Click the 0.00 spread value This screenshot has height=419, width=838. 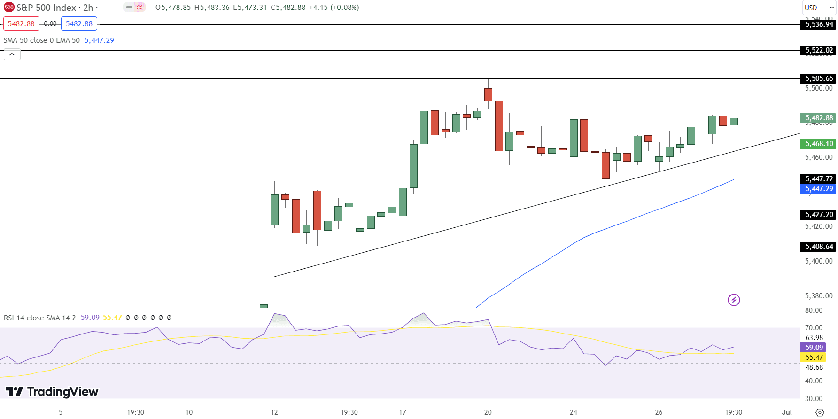(x=50, y=24)
